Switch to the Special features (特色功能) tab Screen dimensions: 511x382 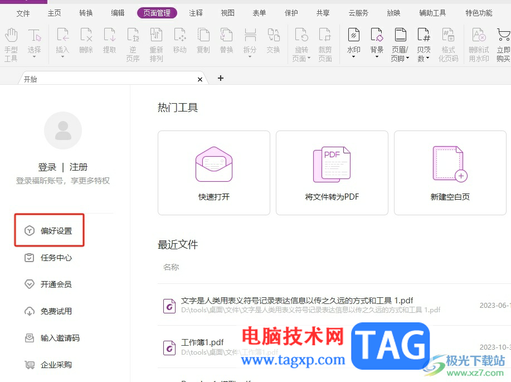point(479,13)
